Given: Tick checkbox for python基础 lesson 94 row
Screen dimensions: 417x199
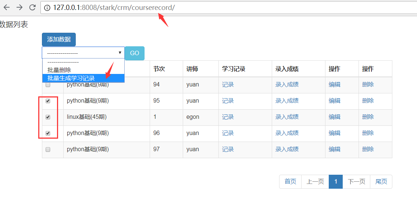Looking at the screenshot, I should coord(48,85).
